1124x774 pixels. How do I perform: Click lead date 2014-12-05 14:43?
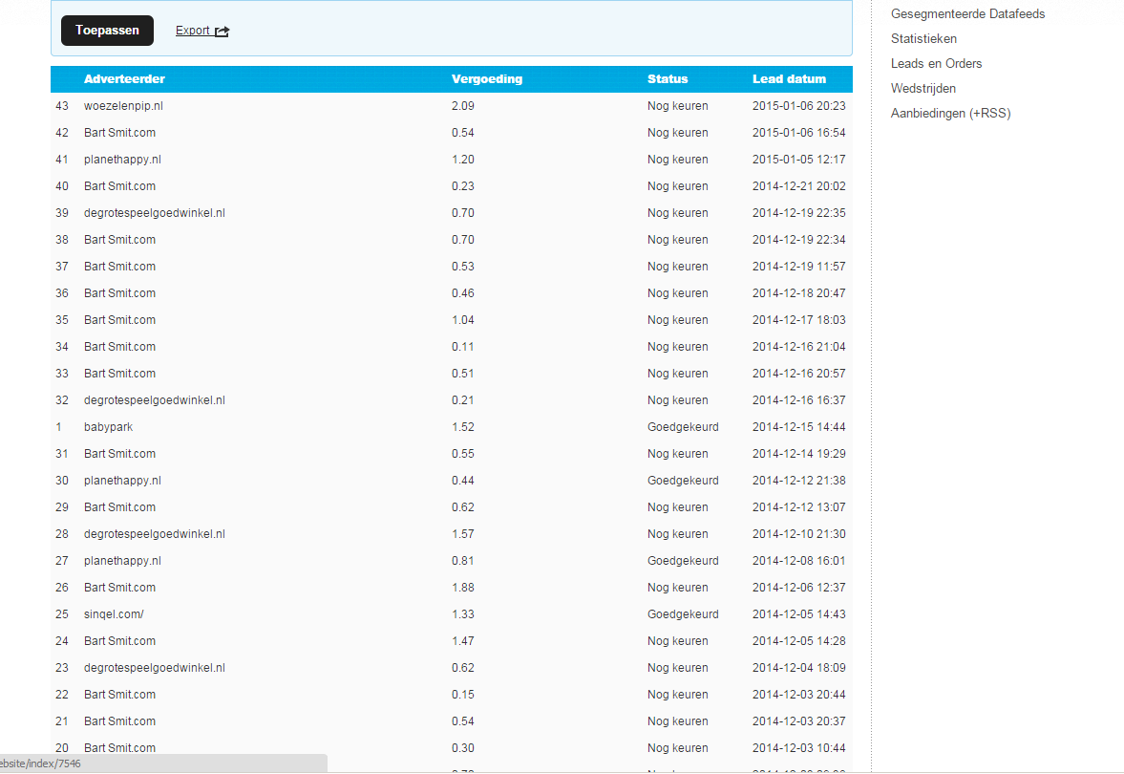click(x=799, y=614)
